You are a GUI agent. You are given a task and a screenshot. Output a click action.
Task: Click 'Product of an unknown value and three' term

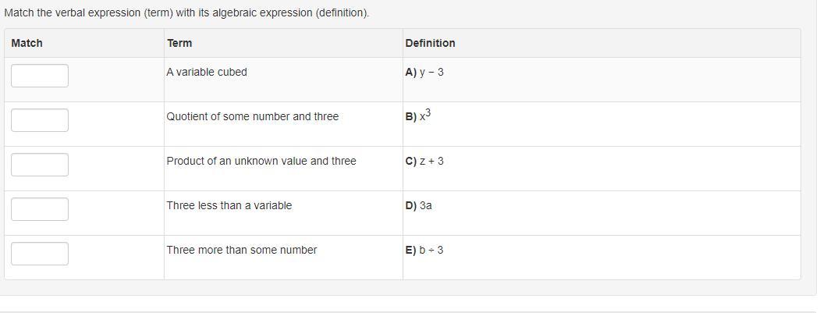click(x=261, y=161)
